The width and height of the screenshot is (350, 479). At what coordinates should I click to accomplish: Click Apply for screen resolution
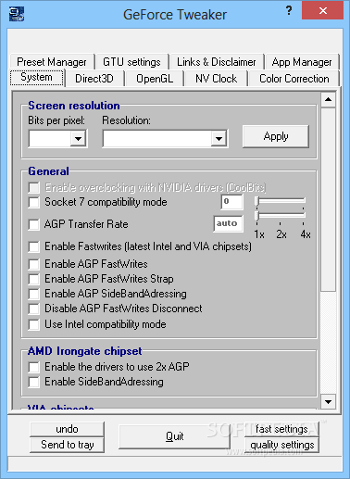click(x=276, y=136)
